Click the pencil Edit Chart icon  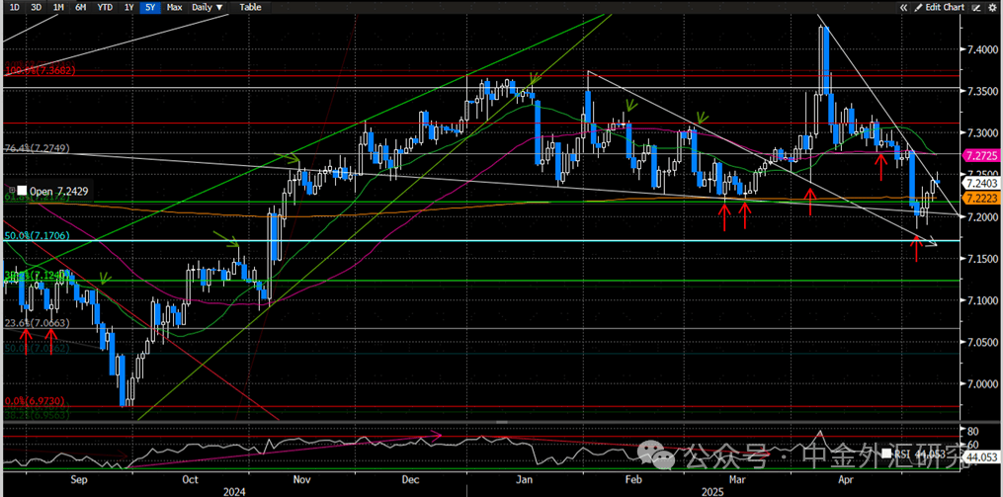tap(919, 7)
